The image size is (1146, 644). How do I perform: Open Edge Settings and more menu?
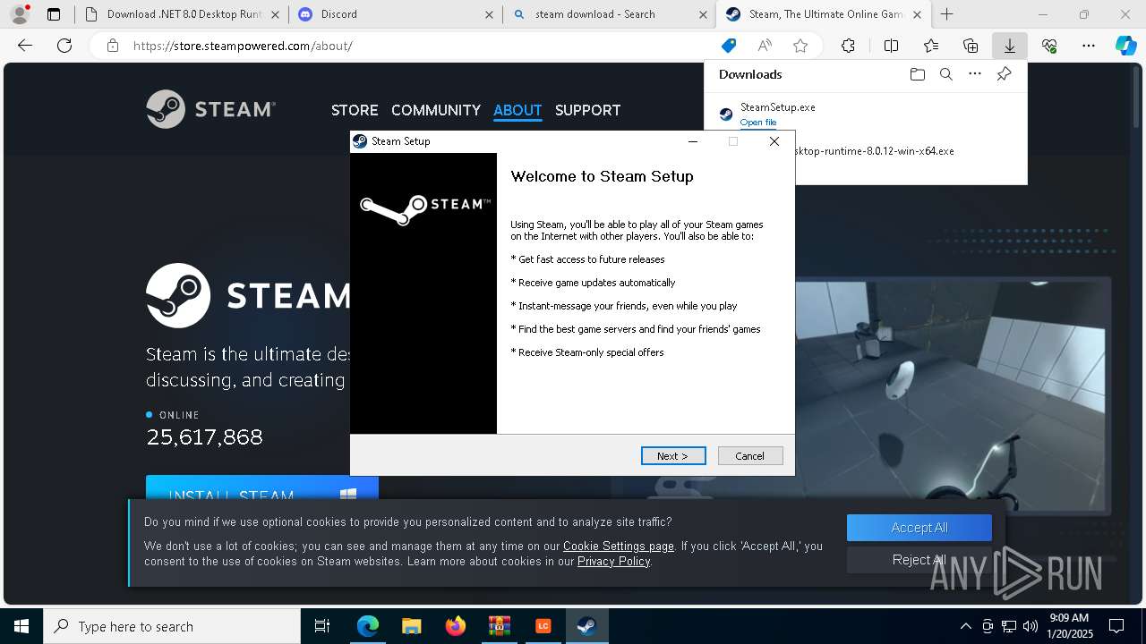tap(1089, 46)
